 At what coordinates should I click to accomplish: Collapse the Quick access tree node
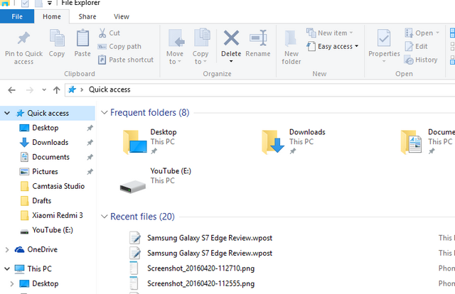point(7,113)
